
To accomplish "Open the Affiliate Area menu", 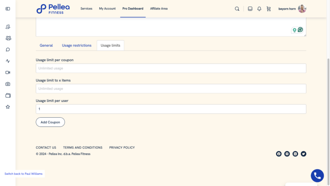I will click(x=159, y=9).
